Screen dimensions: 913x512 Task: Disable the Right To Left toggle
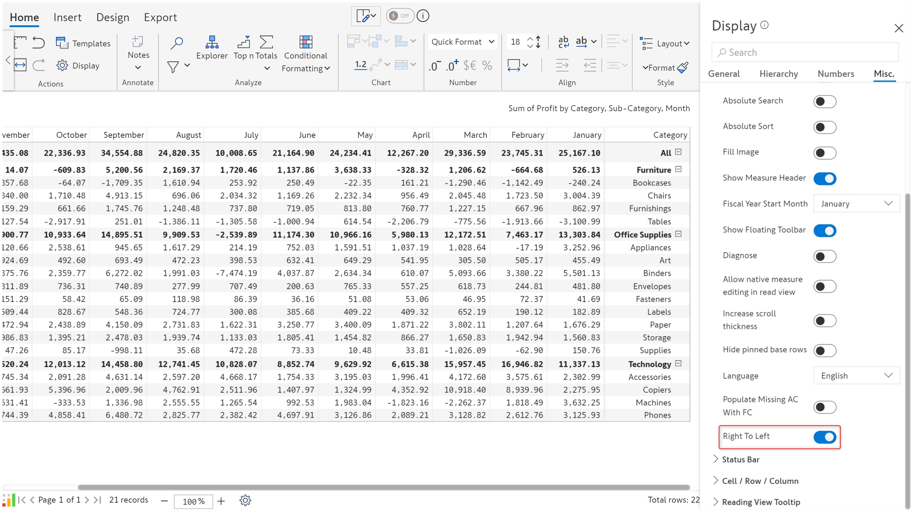[825, 437]
